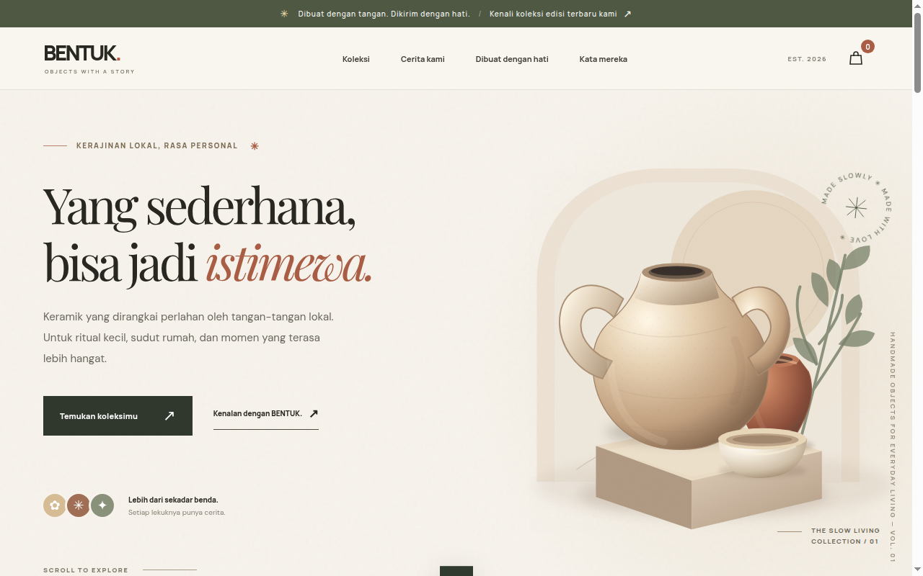Open the Koleksi menu item

click(x=356, y=59)
